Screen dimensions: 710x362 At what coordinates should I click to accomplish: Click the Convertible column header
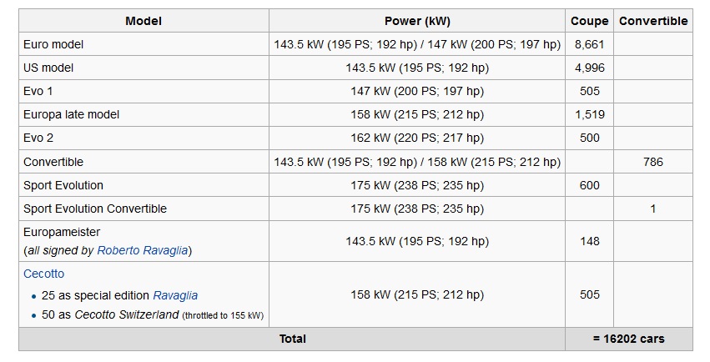653,21
